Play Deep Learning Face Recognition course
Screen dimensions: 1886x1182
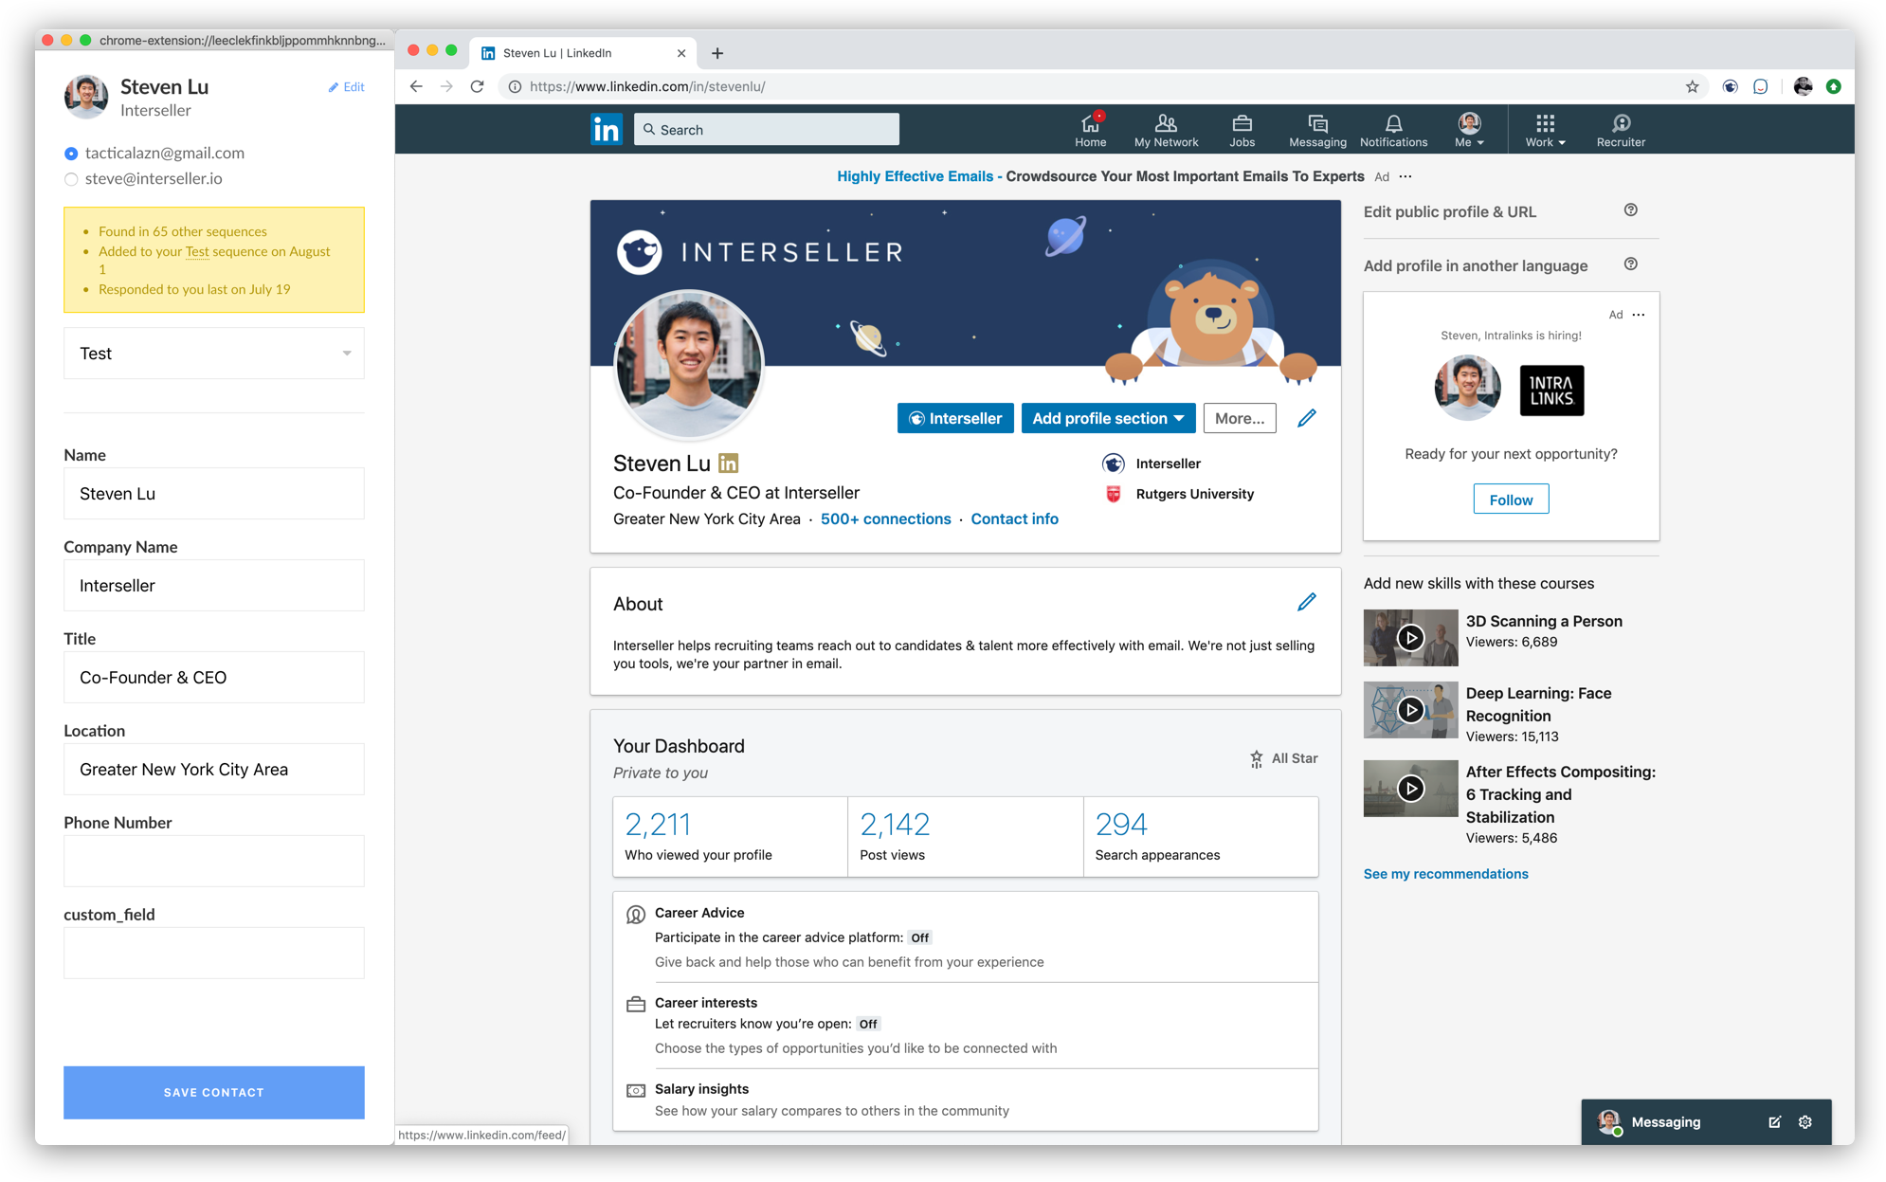(x=1410, y=709)
